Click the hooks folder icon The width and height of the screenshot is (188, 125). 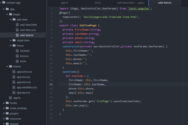click(7, 103)
